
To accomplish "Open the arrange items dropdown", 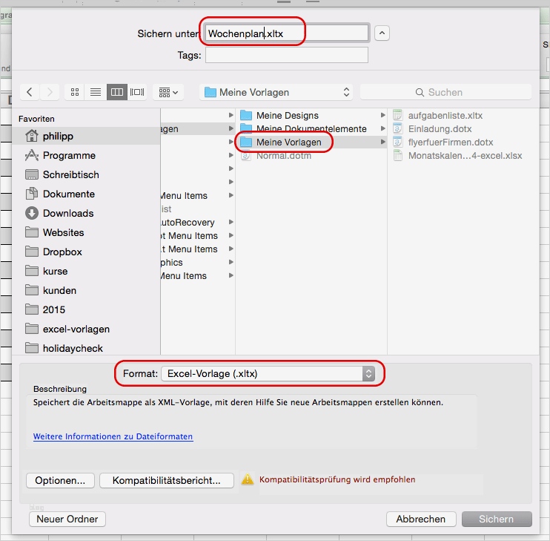I will pos(168,92).
